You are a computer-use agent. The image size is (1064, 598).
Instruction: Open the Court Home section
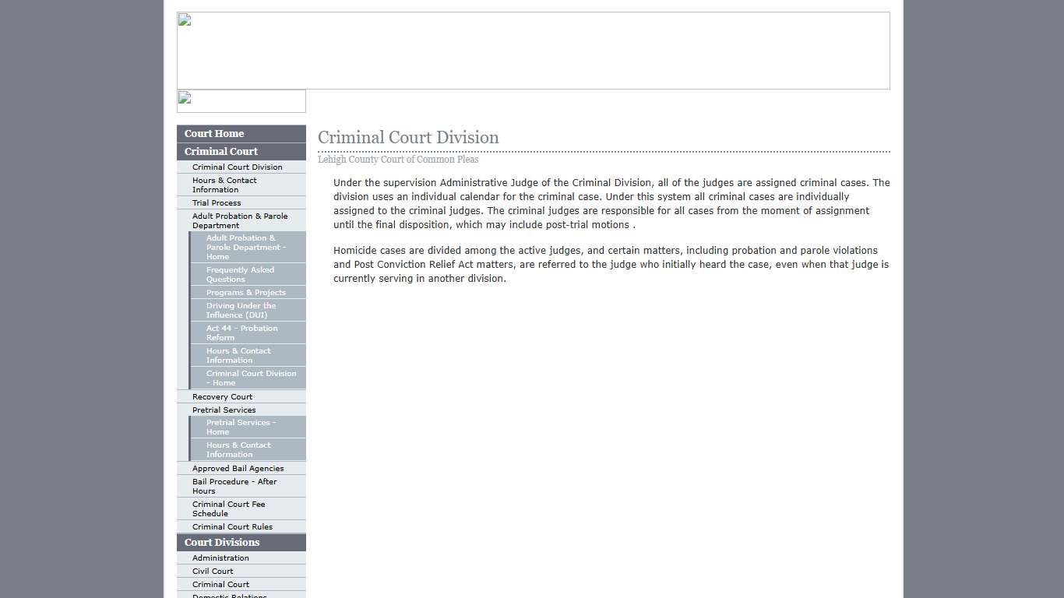click(x=214, y=133)
